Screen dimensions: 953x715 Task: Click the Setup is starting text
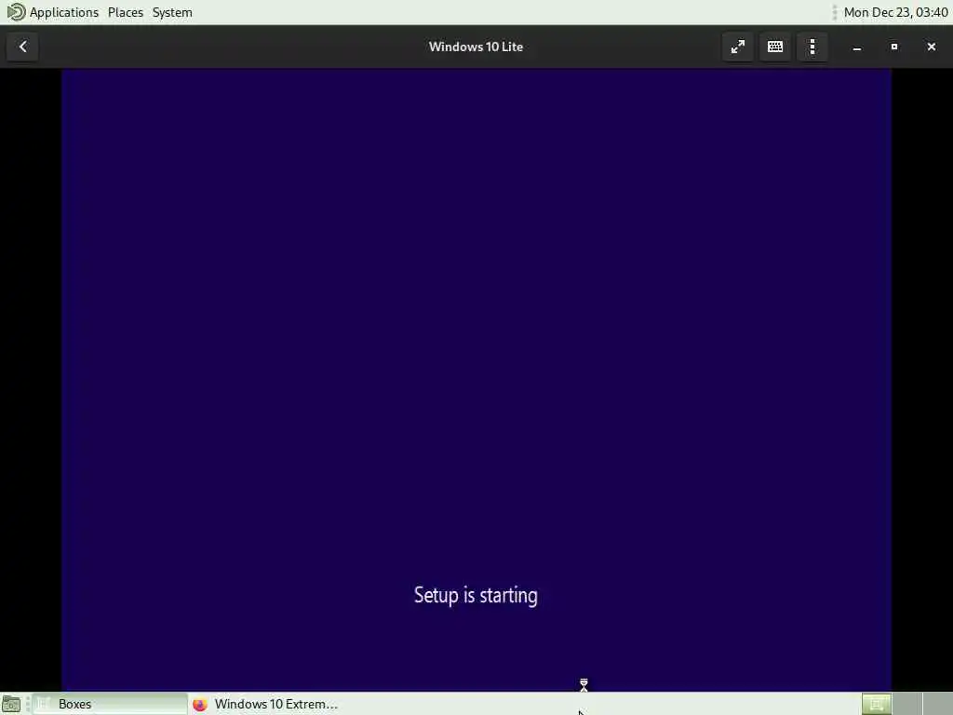point(476,595)
